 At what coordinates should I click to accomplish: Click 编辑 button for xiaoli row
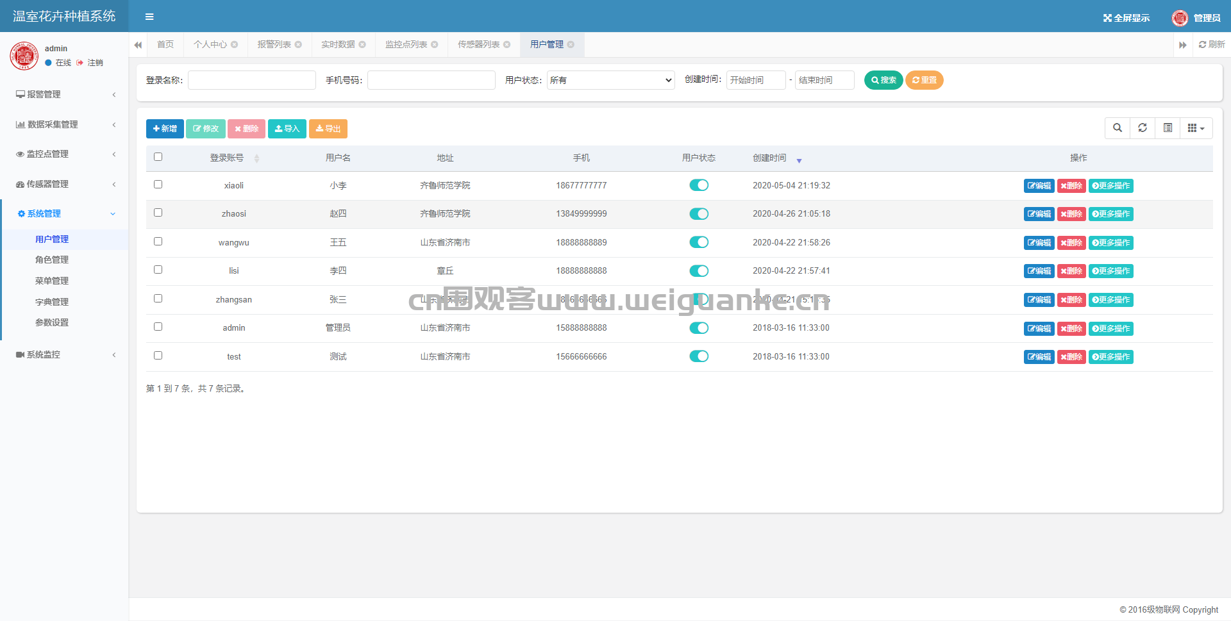(x=1039, y=186)
